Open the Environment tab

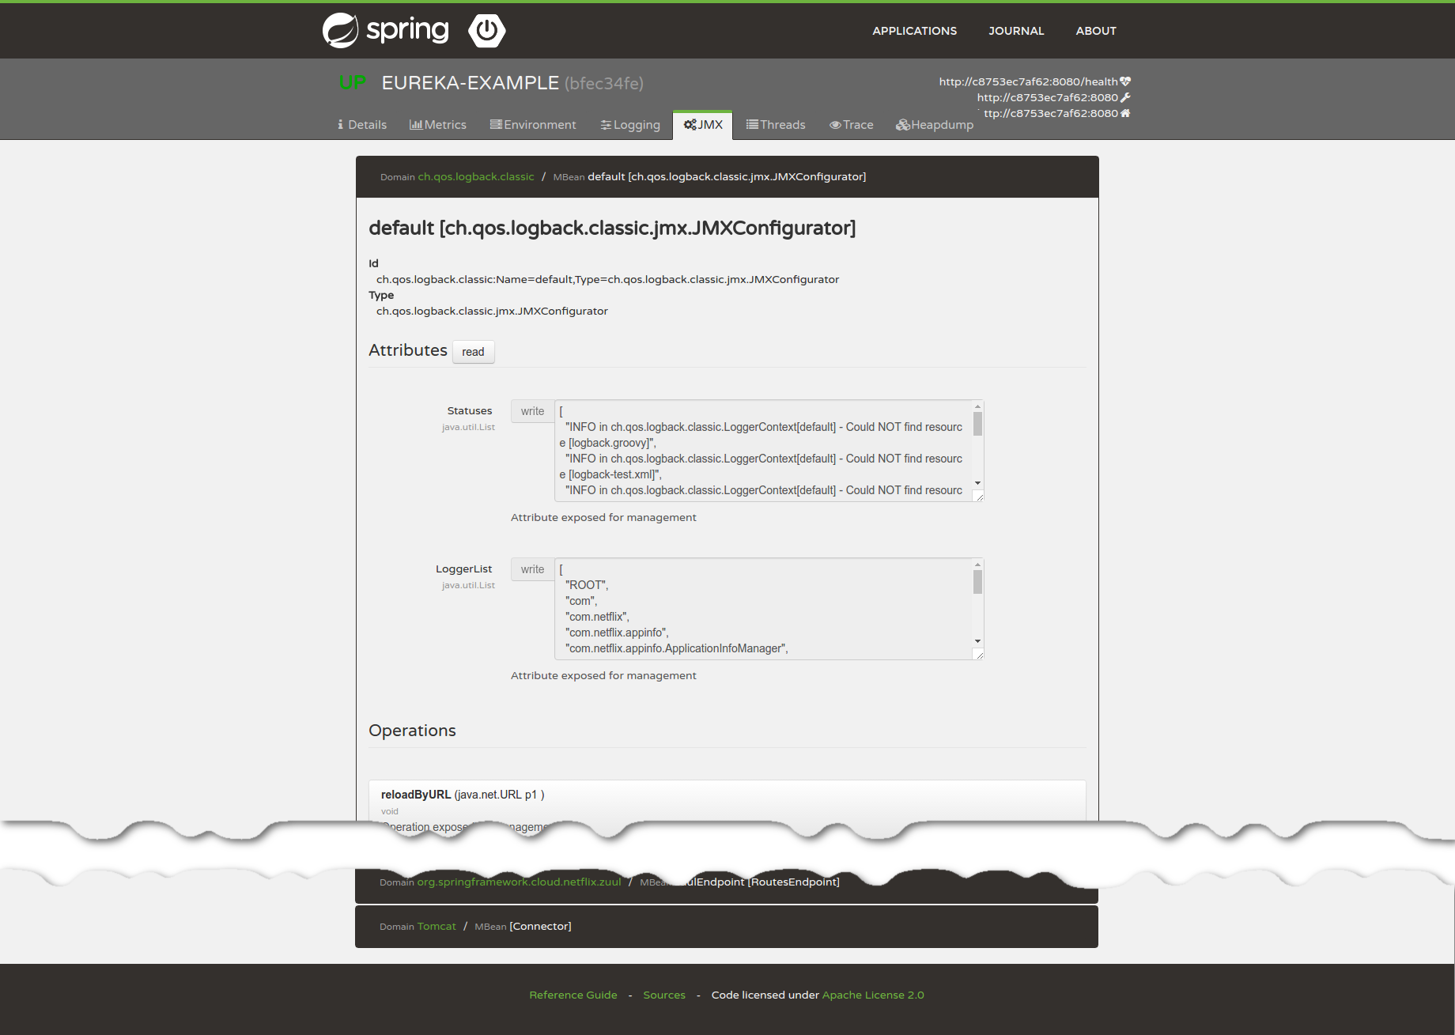click(533, 125)
